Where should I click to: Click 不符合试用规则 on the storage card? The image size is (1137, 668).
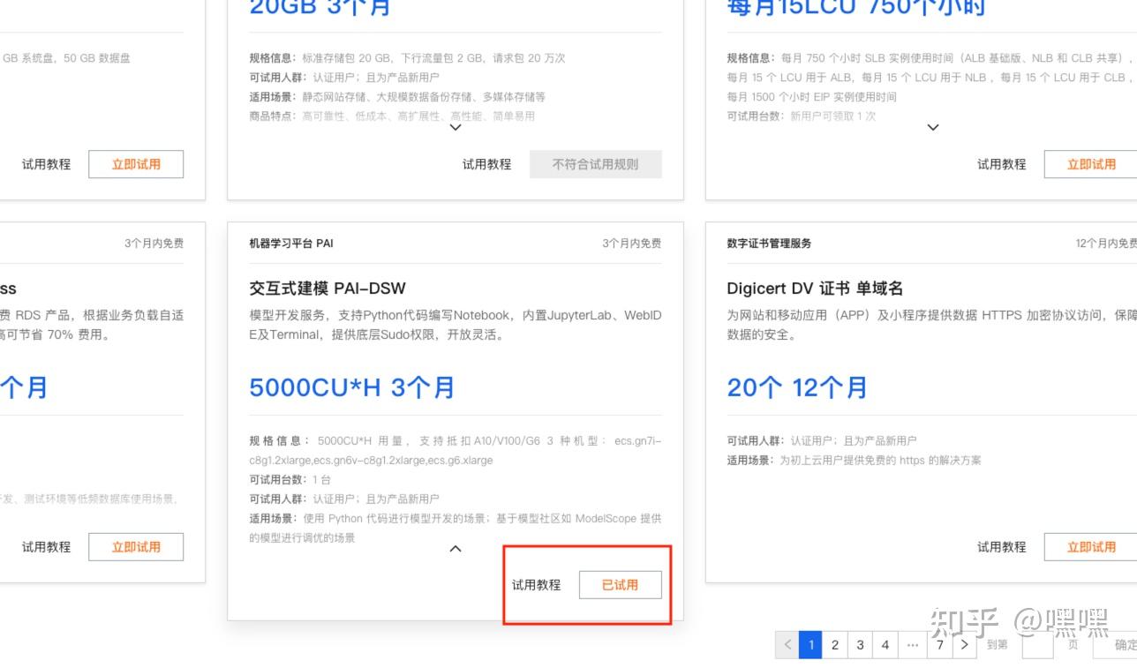point(595,163)
